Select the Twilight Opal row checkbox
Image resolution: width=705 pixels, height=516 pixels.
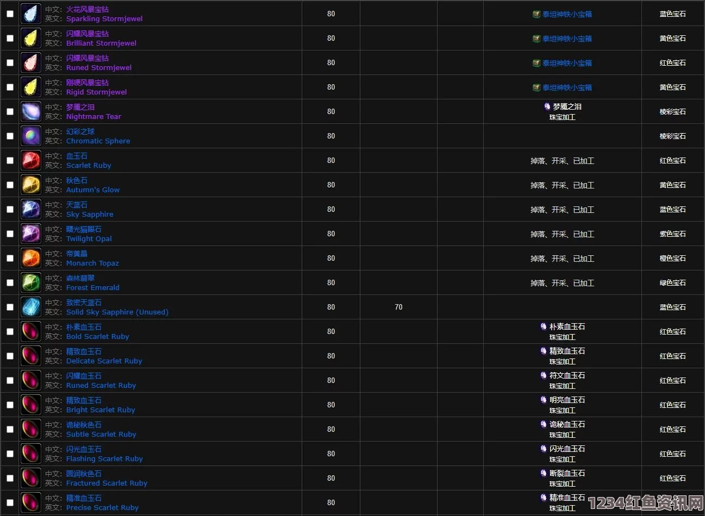(x=10, y=234)
